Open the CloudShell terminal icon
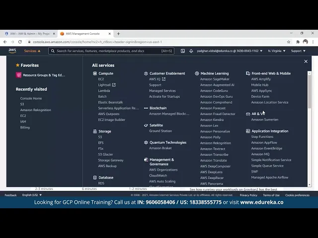 (x=183, y=51)
